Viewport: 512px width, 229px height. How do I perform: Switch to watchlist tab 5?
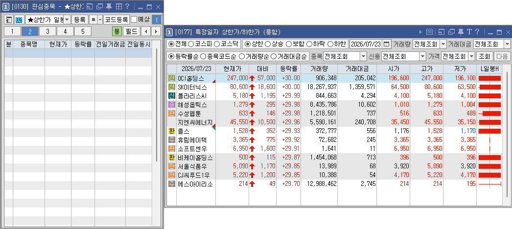point(83,31)
